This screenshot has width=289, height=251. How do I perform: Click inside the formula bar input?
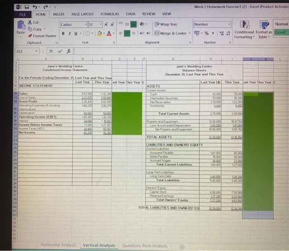pos(181,52)
